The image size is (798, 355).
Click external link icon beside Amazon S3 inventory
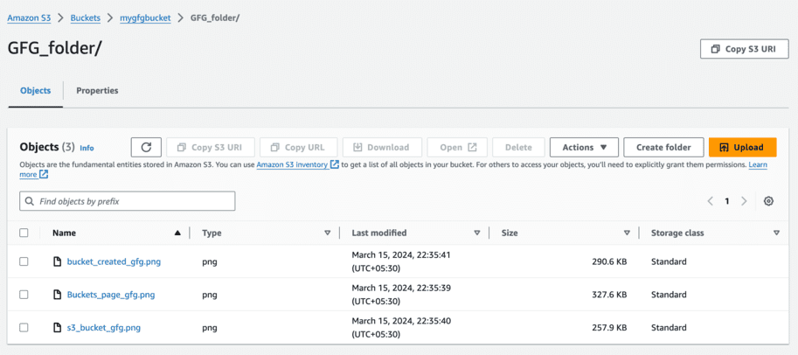pos(334,164)
